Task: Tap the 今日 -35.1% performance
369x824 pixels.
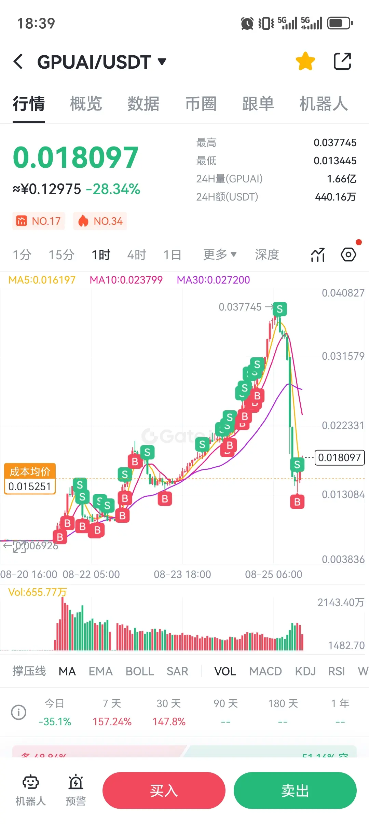Action: click(55, 713)
